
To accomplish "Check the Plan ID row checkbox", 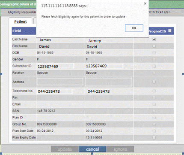I will click(x=154, y=118).
